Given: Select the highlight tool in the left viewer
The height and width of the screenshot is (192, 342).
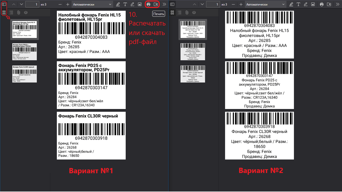Looking at the screenshot, I should tap(118, 4).
